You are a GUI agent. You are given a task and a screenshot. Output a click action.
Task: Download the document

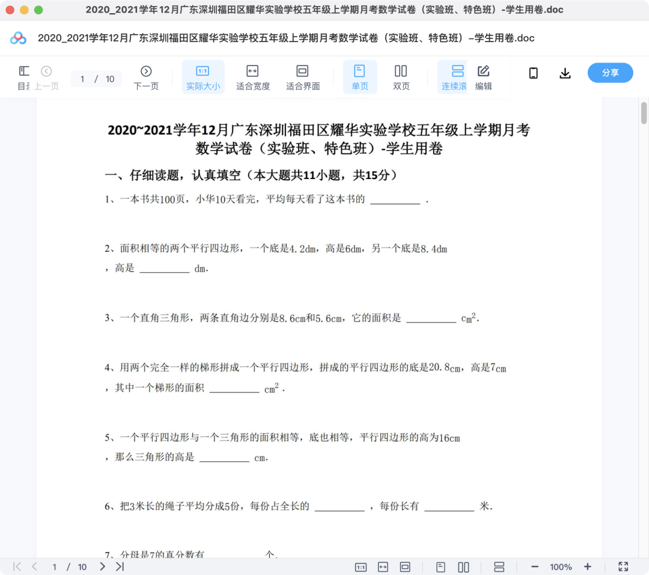tap(565, 73)
